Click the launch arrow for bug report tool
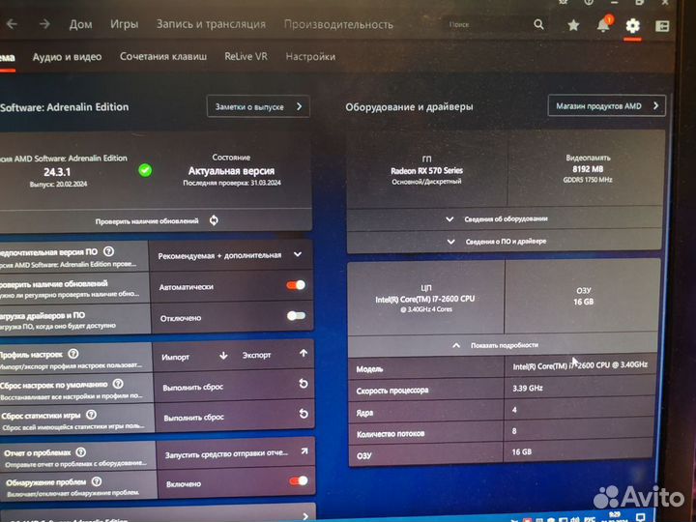Screen dimensions: 696x522 [304, 451]
